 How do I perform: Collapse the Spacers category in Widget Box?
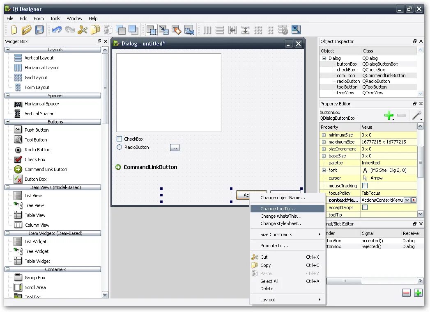(7, 96)
